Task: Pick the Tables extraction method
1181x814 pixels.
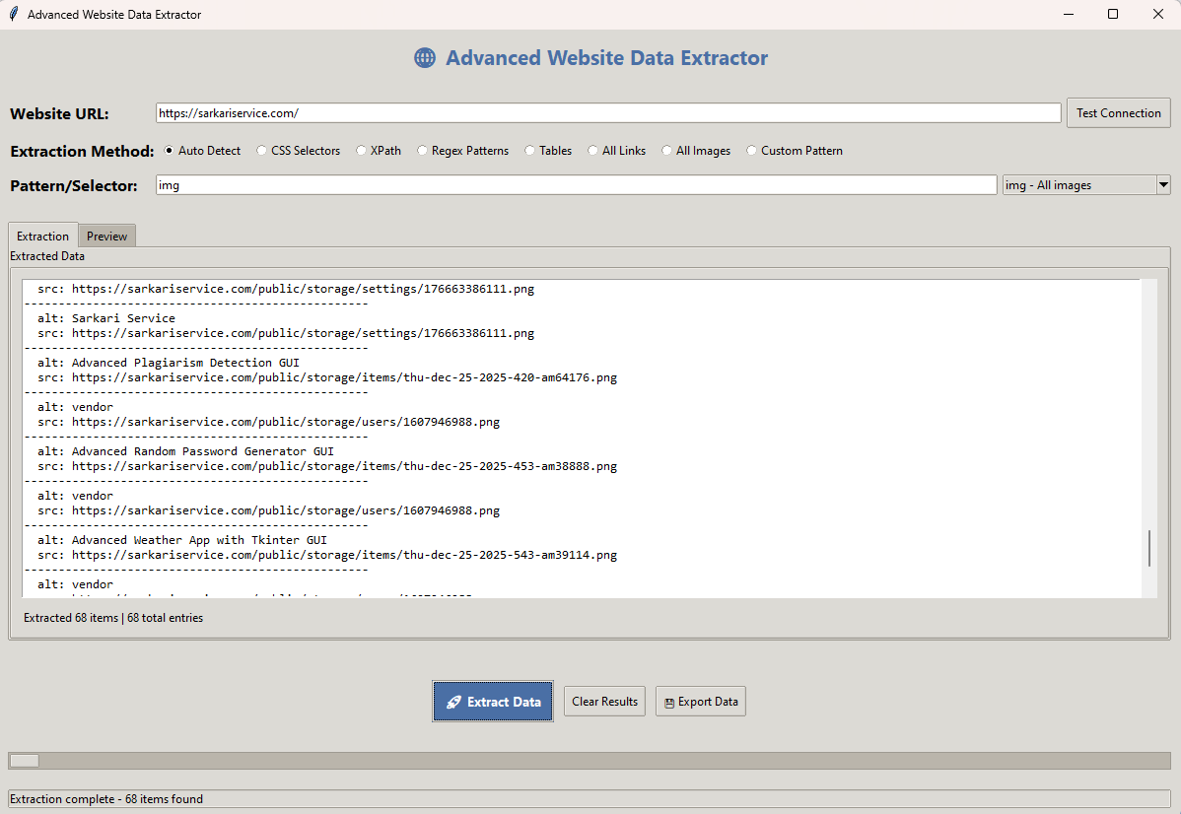Action: (x=530, y=151)
